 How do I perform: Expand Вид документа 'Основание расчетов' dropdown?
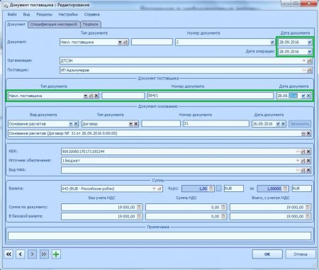click(x=71, y=124)
